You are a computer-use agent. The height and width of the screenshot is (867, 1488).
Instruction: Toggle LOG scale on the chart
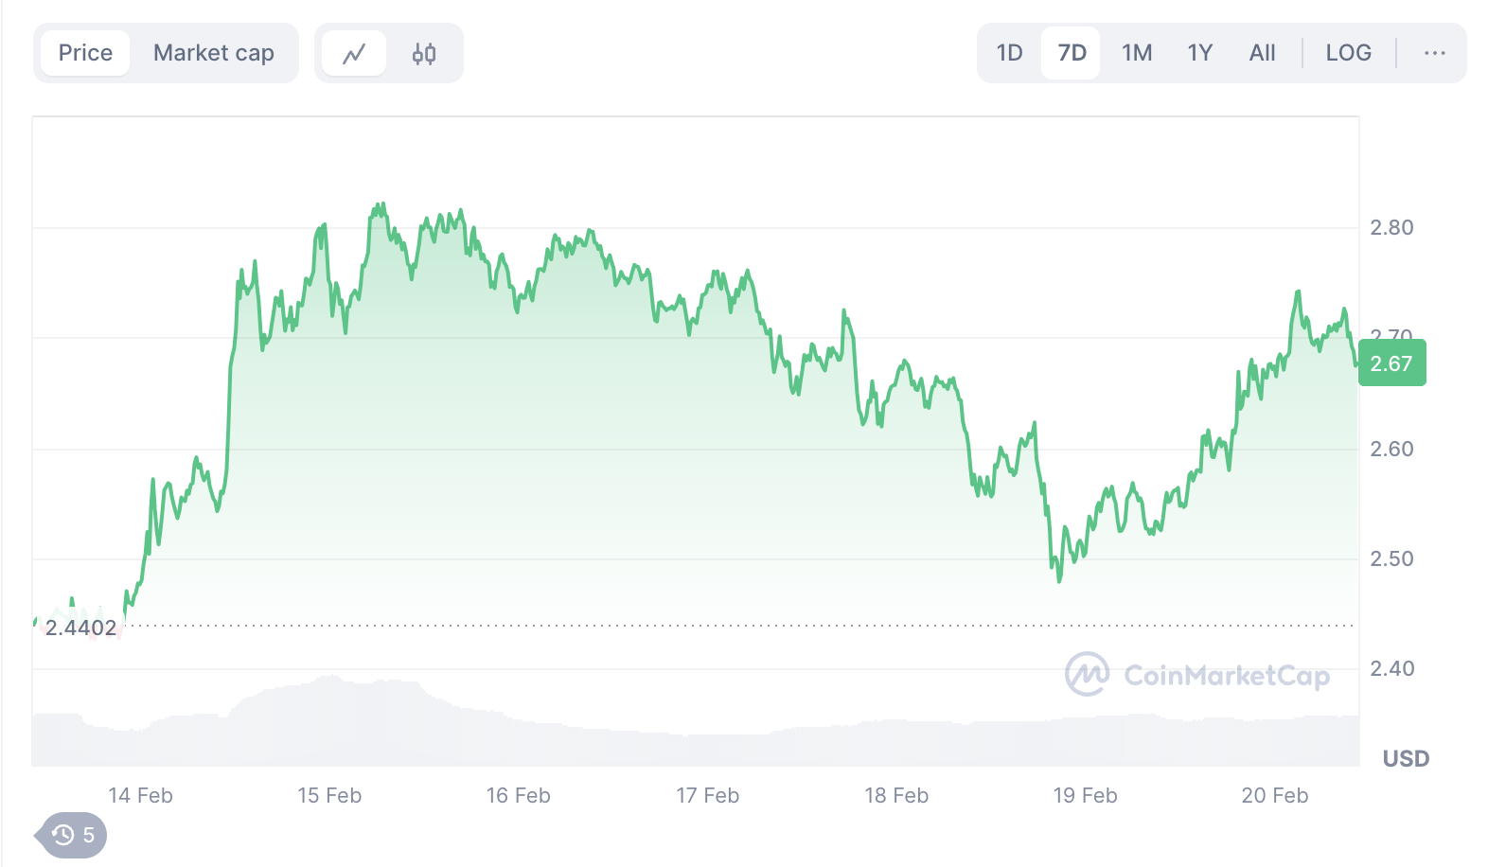[x=1348, y=53]
